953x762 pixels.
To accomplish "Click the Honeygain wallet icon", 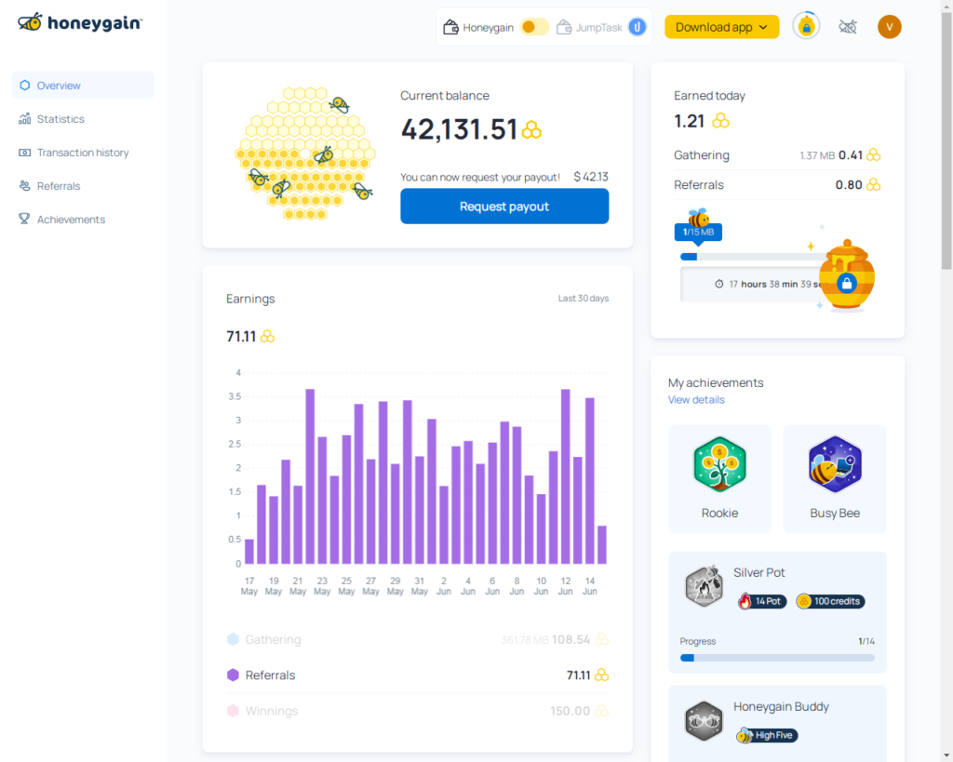I will (x=450, y=27).
